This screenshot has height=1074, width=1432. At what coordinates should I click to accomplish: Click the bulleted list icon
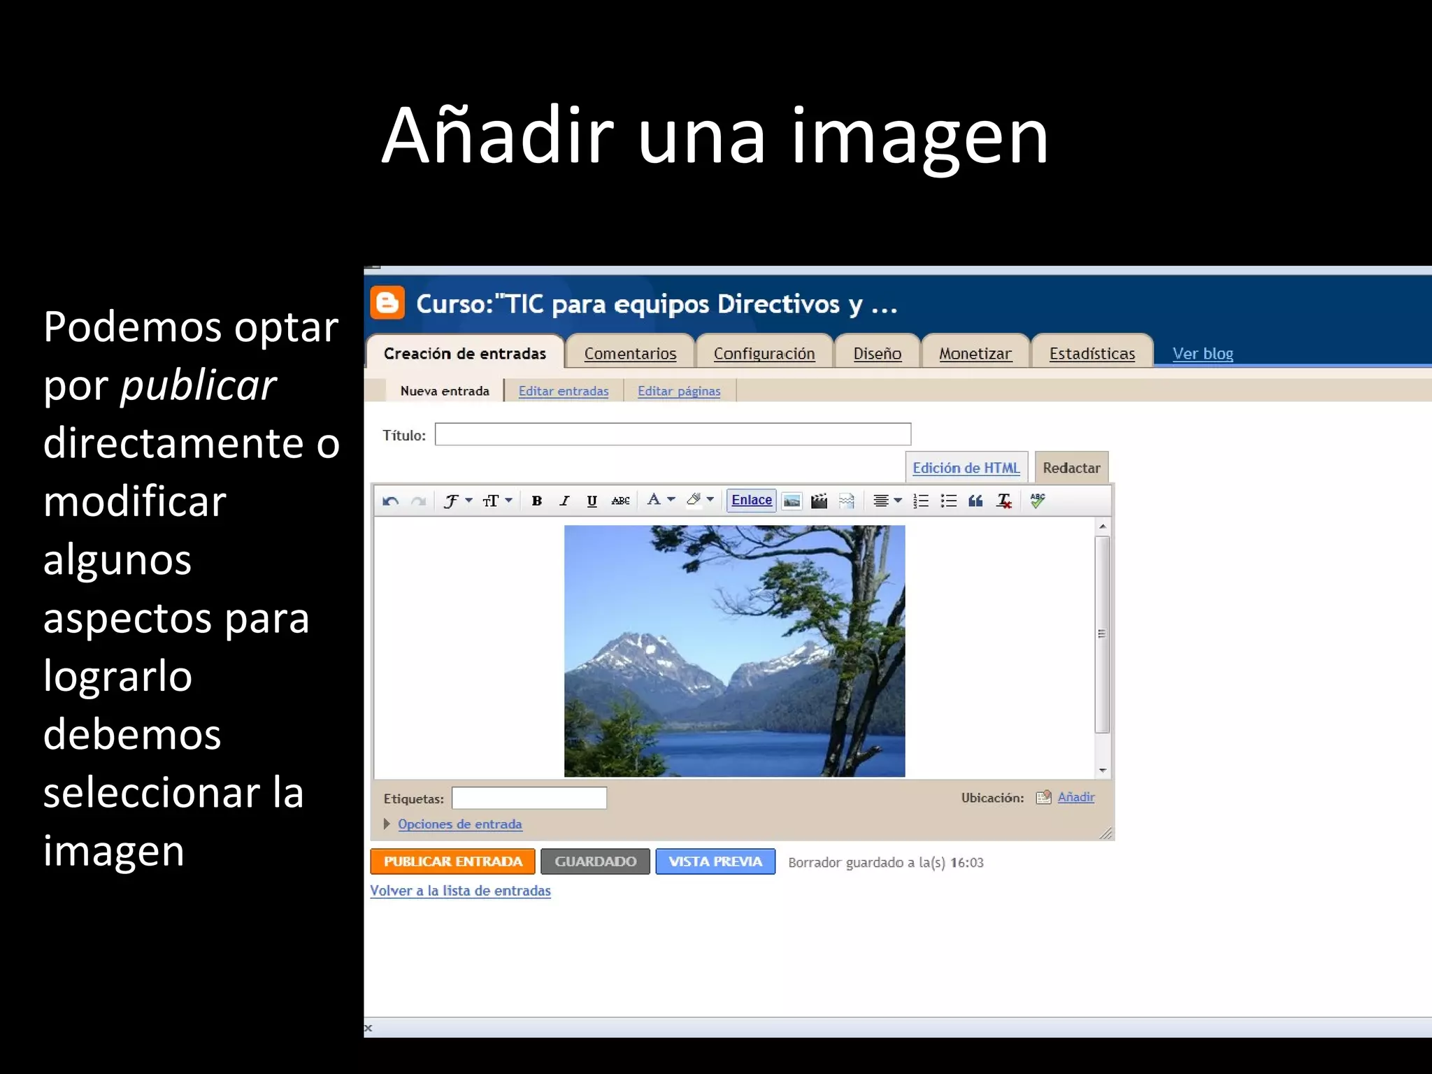point(948,501)
